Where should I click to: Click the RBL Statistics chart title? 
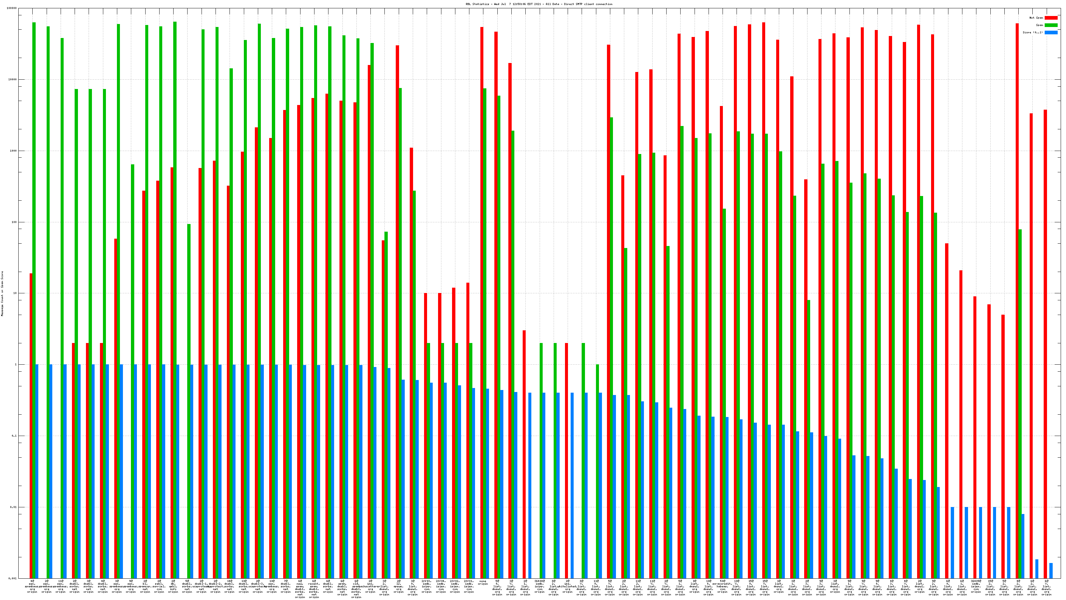click(539, 4)
